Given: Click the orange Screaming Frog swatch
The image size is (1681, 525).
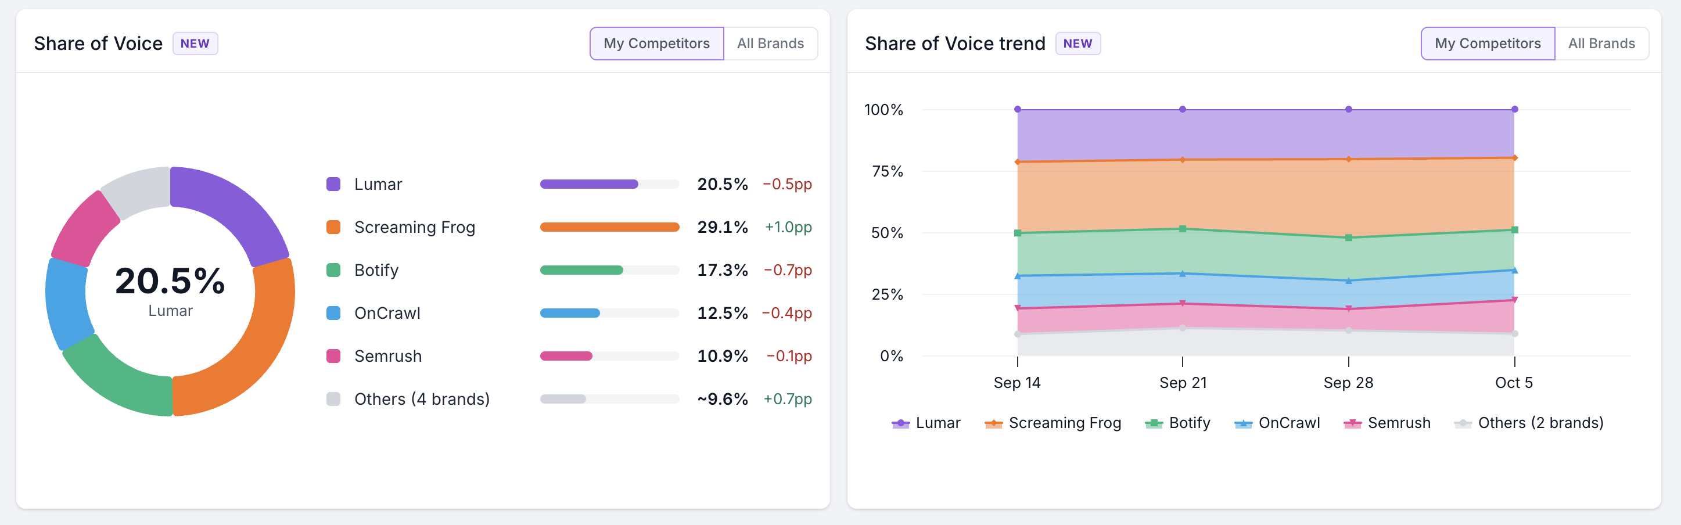Looking at the screenshot, I should point(333,227).
